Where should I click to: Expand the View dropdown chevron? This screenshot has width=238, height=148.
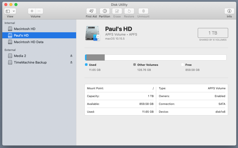click(14, 11)
